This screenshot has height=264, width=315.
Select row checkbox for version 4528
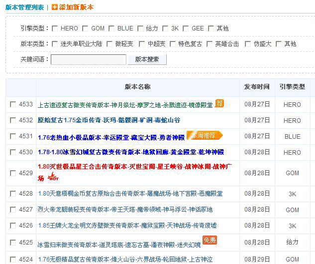13,194
